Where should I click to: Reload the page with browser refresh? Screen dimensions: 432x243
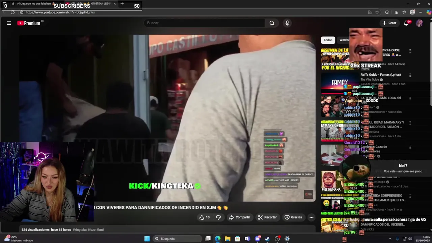click(12, 12)
